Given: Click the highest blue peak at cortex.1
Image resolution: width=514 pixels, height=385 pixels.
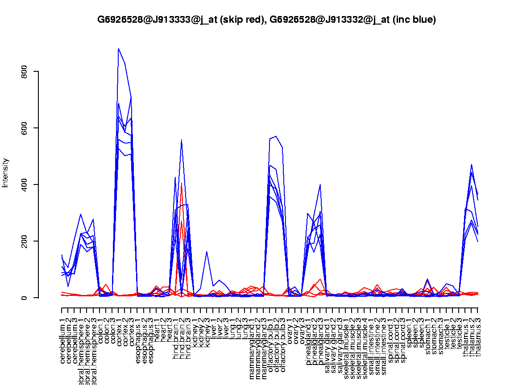Looking at the screenshot, I should coord(118,49).
